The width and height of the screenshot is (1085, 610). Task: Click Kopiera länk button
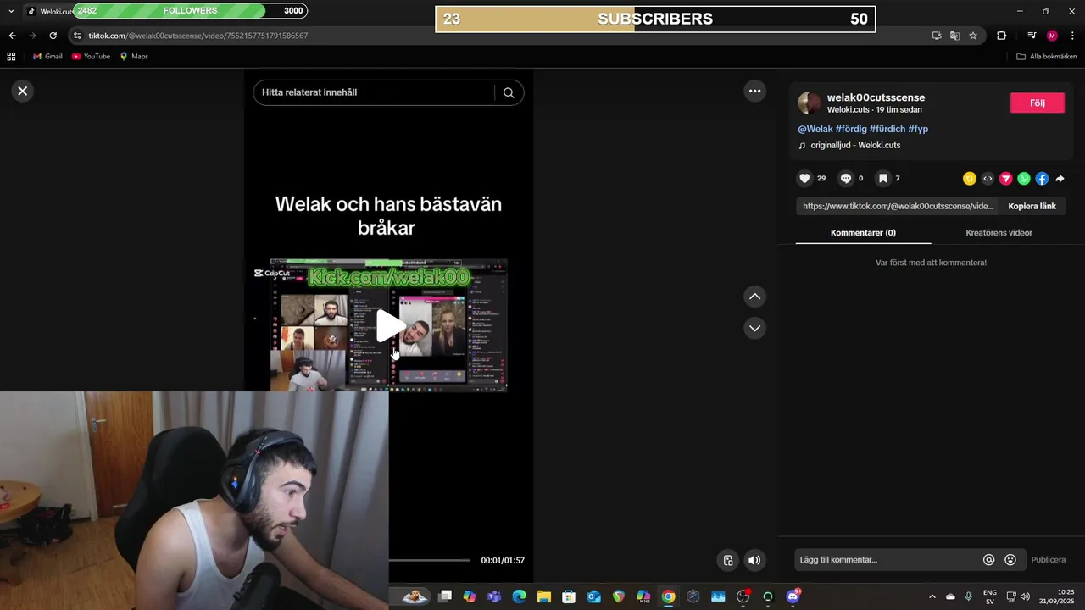(x=1032, y=206)
